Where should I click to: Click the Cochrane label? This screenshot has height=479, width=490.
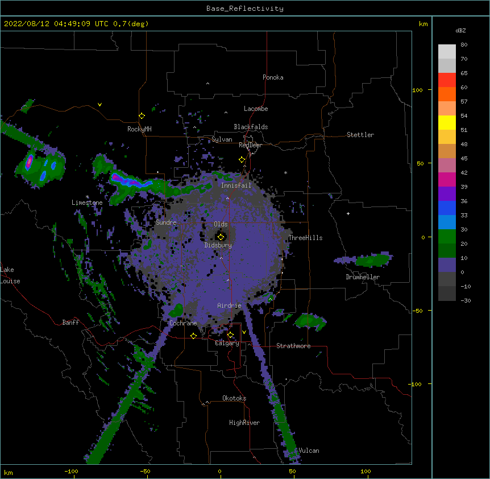pos(183,323)
